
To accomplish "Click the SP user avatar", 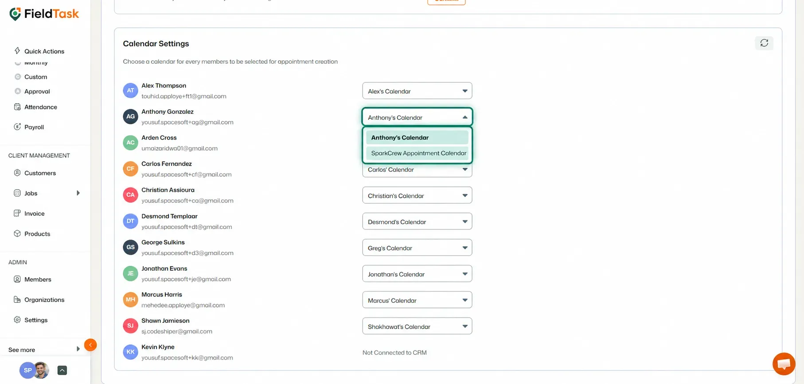I will pos(27,370).
